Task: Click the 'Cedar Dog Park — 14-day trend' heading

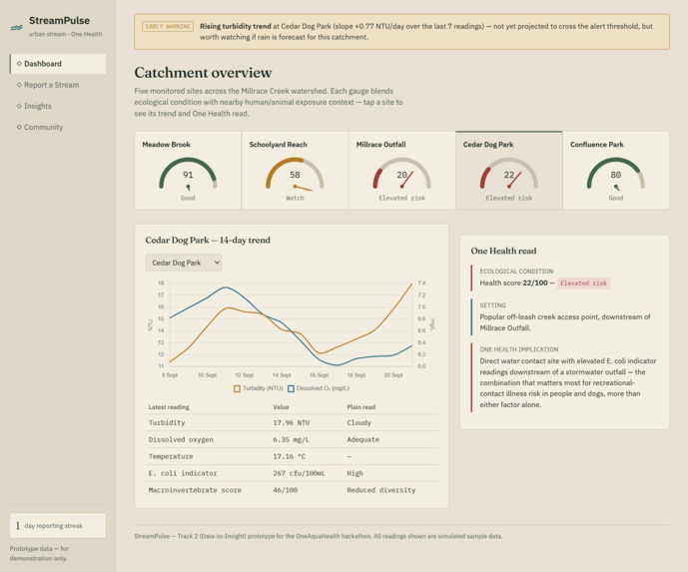Action: 208,241
